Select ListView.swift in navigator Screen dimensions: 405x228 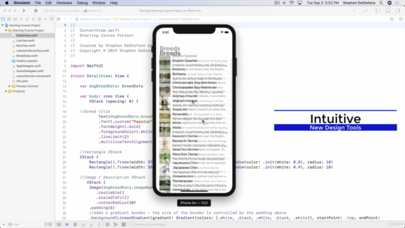(25, 41)
